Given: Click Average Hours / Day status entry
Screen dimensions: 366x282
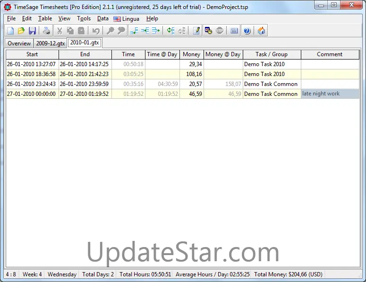Looking at the screenshot, I should 213,274.
